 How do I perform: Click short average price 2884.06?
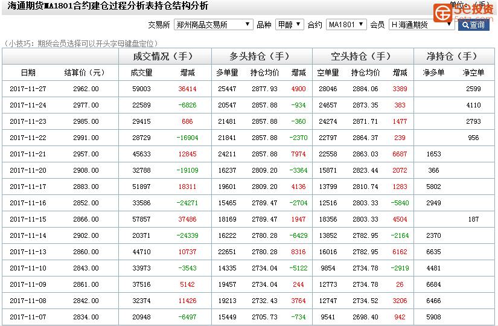[x=365, y=89]
